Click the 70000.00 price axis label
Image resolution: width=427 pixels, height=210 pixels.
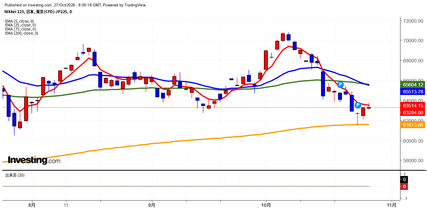413,41
